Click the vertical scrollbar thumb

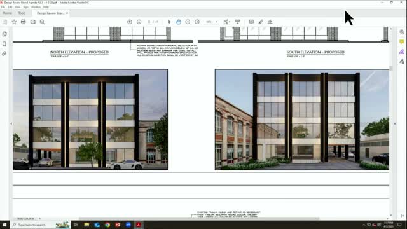point(391,69)
